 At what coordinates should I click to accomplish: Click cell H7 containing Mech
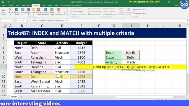[131, 62]
